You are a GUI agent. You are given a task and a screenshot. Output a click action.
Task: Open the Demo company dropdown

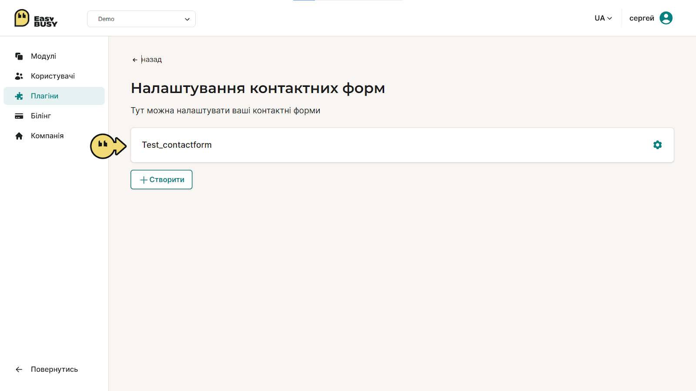click(141, 19)
